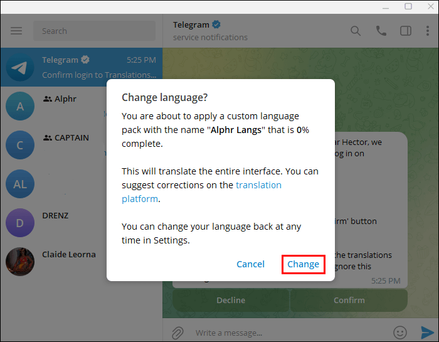The height and width of the screenshot is (342, 439).
Task: Click the Telegram paper plane avatar
Action: 20,67
